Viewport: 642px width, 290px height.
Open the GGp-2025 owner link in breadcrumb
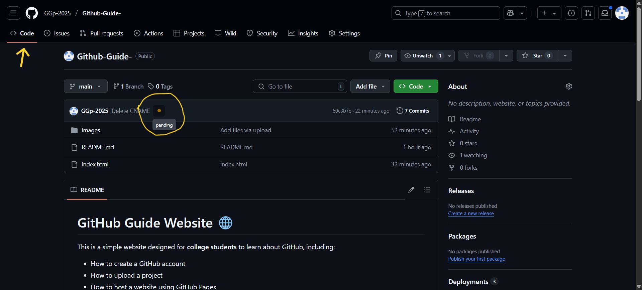coord(58,13)
